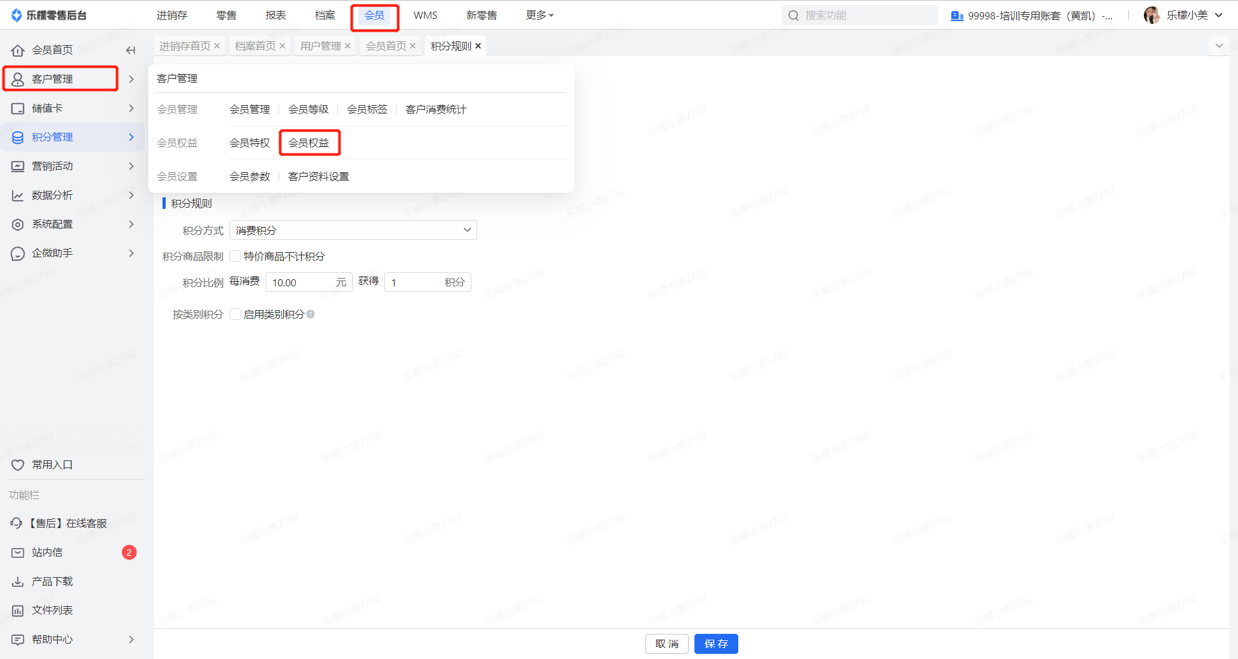Open the 档案 top menu

(325, 15)
